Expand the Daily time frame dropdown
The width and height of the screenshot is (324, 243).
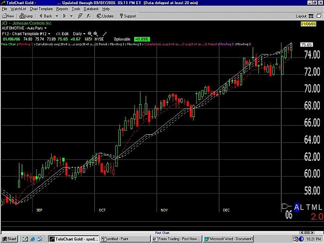(84, 34)
